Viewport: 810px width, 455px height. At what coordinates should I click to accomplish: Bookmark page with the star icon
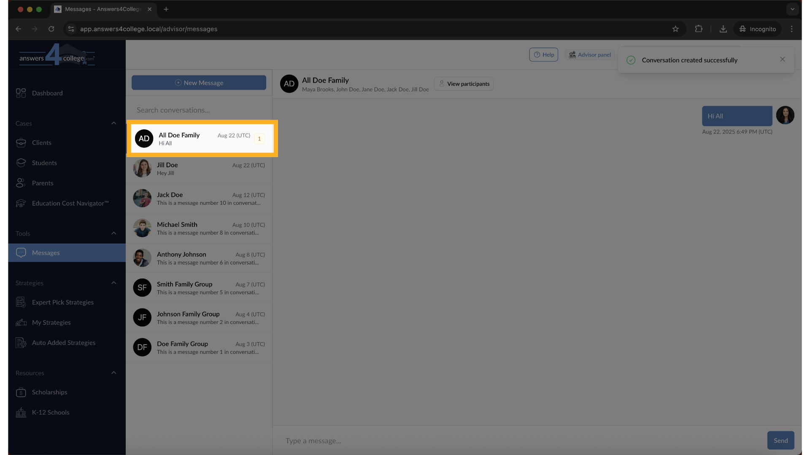(x=675, y=29)
